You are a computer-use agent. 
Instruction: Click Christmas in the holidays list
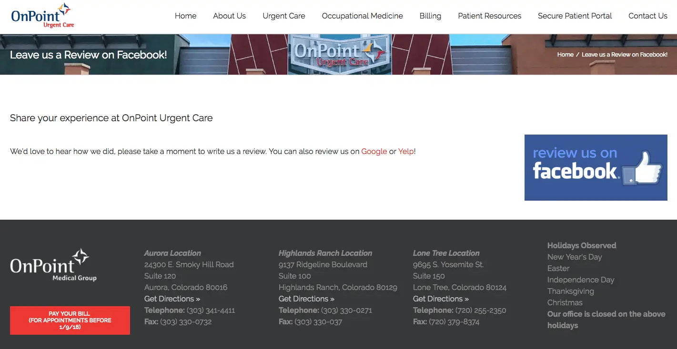click(x=565, y=302)
